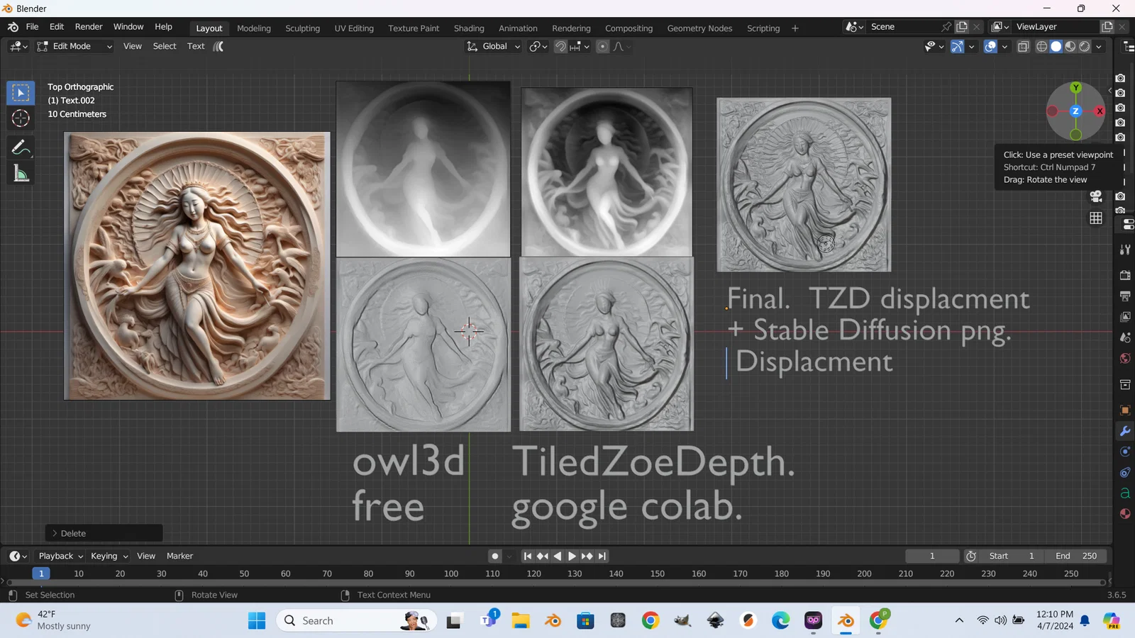Click the X axis on navigation gizmo
Image resolution: width=1135 pixels, height=638 pixels.
(x=1100, y=111)
